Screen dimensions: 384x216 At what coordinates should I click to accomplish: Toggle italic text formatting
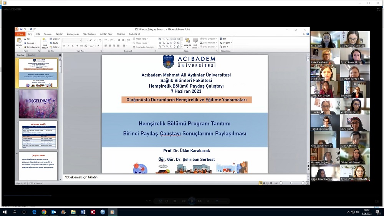point(68,46)
